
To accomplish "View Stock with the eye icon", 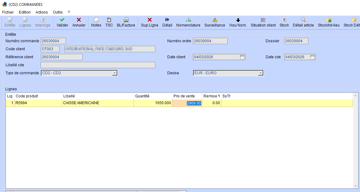I will tap(284, 20).
